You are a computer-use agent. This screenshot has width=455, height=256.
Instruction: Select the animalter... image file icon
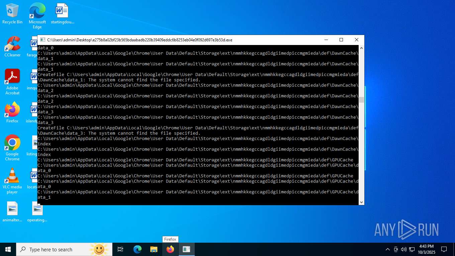12,212
